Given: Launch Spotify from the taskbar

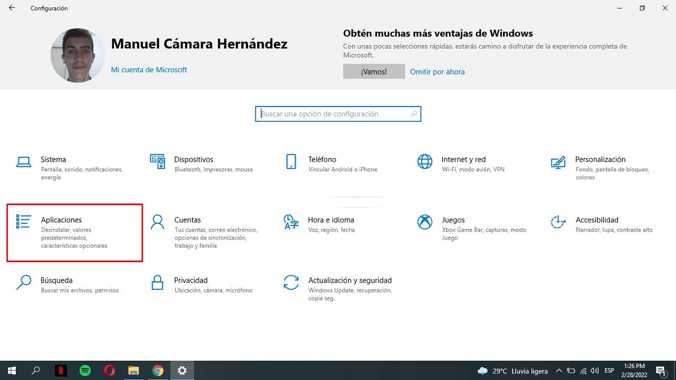Looking at the screenshot, I should [84, 370].
